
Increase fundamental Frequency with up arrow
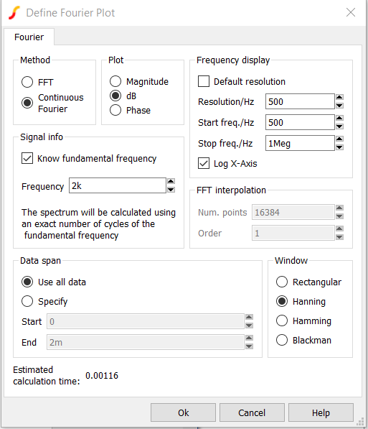pyautogui.click(x=171, y=181)
